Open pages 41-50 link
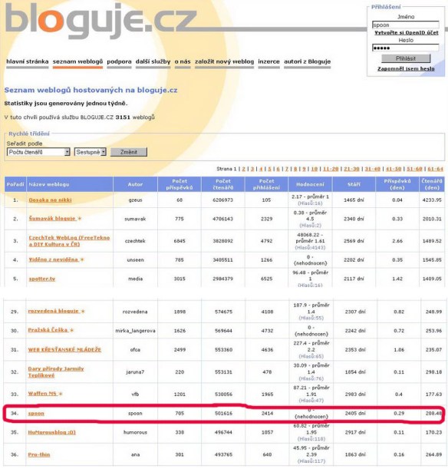 pos(394,169)
